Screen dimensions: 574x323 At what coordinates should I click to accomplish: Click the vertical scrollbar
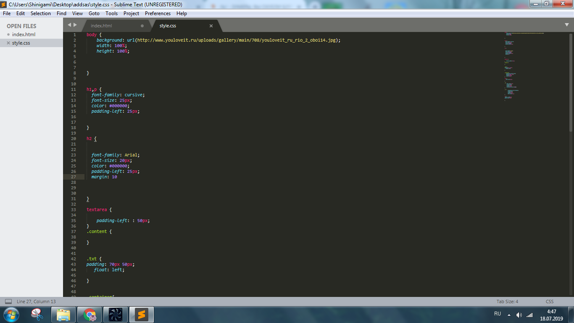tap(571, 83)
